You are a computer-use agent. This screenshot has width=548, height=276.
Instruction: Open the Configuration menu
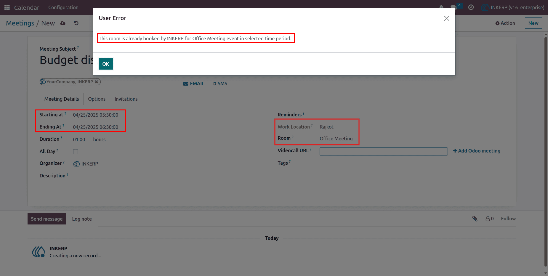(63, 7)
